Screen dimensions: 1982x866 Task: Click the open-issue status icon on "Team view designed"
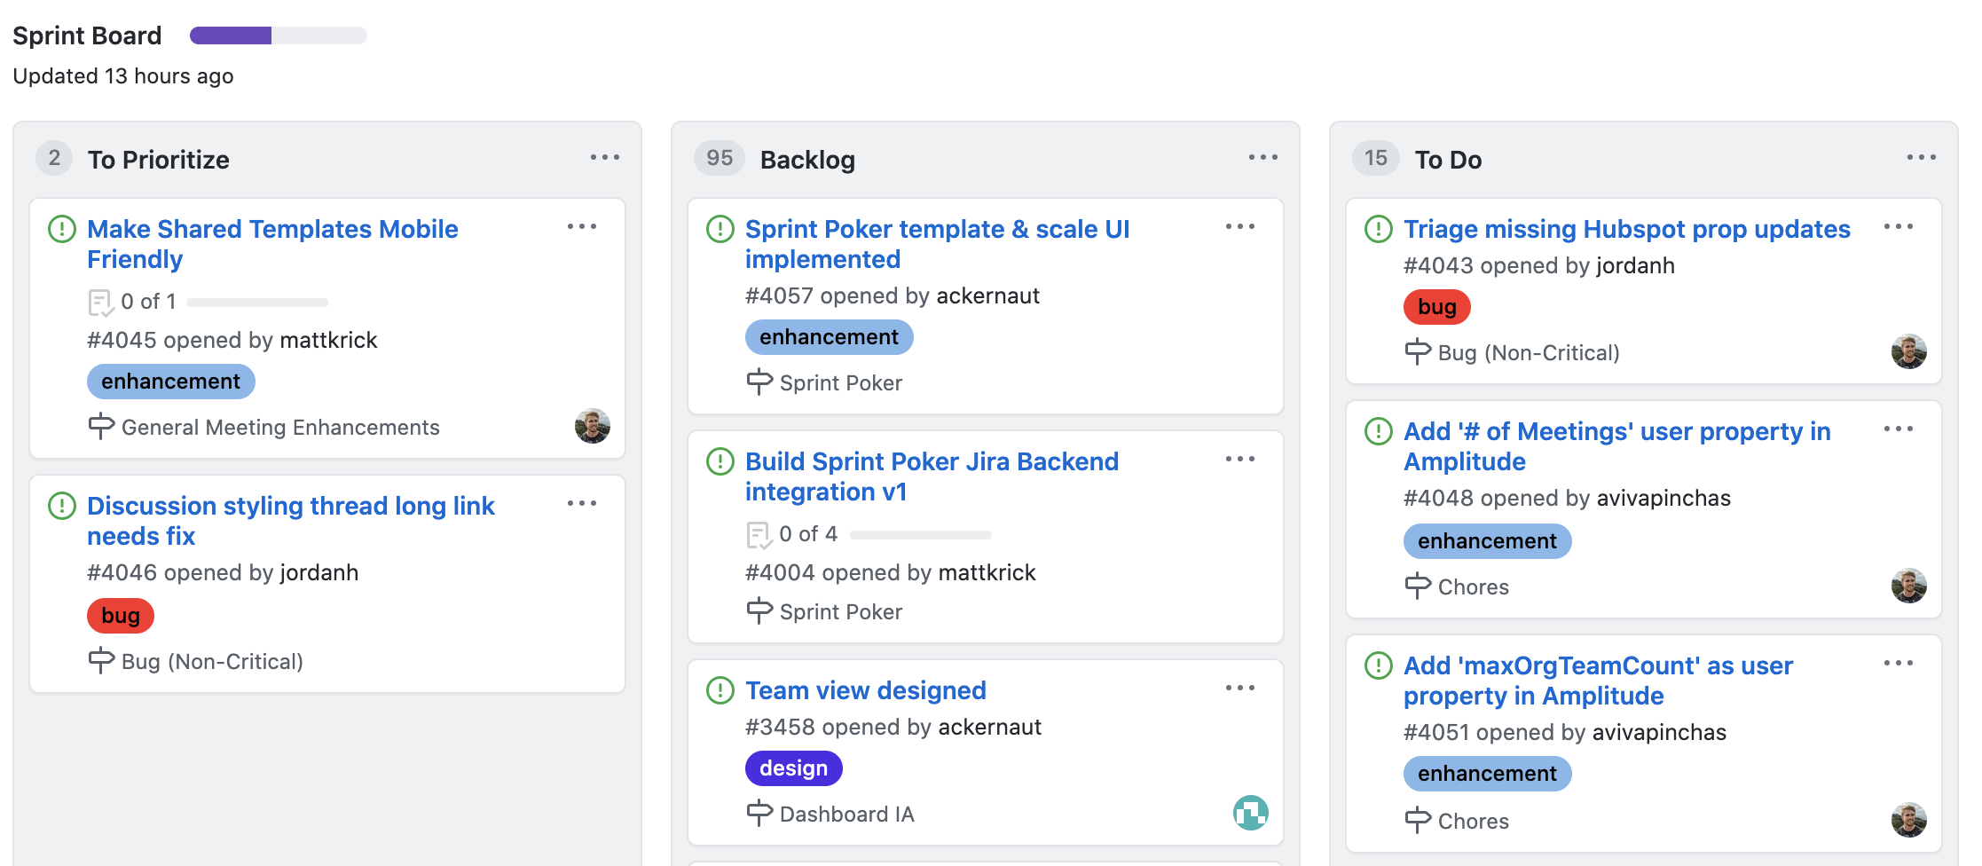pos(720,689)
